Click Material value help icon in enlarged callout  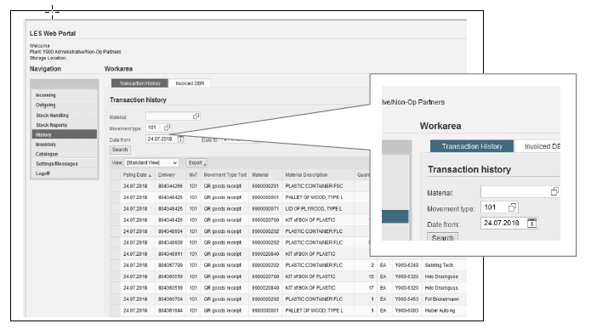554,192
